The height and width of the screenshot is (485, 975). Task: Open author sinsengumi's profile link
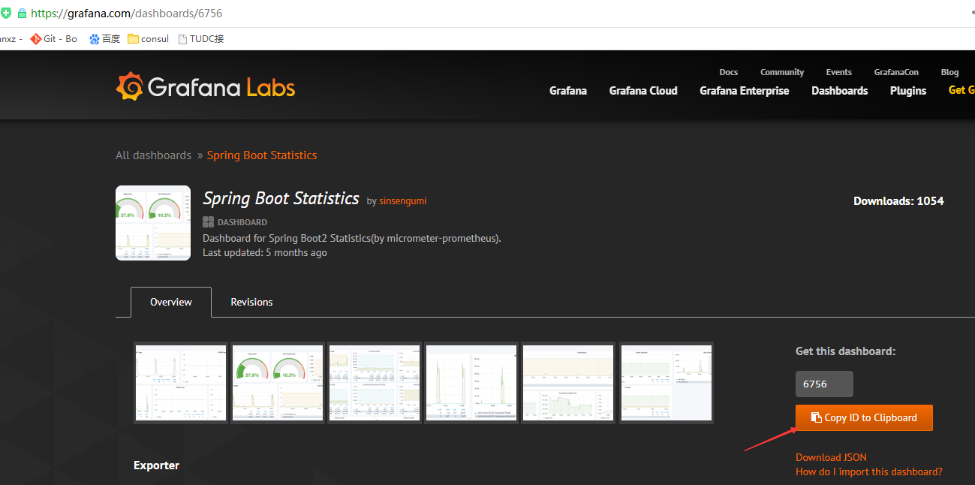click(402, 201)
